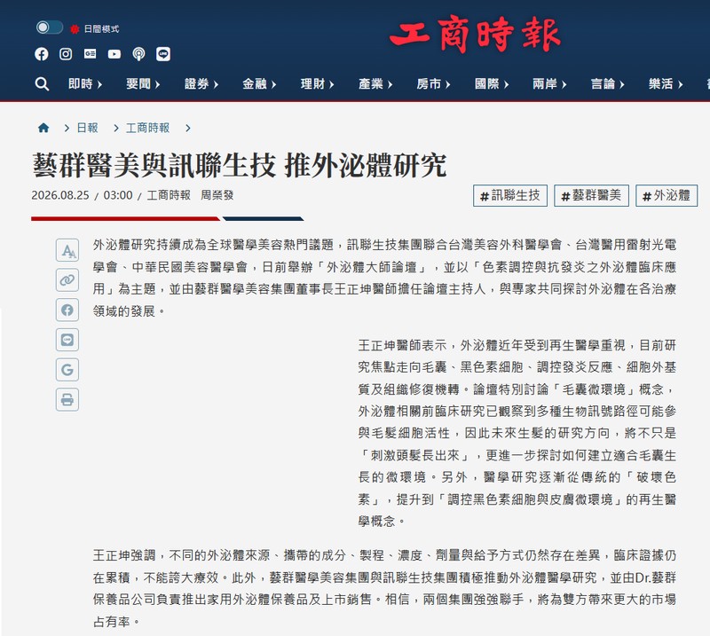The height and width of the screenshot is (636, 710).
Task: Open the podcast icon in header
Action: (138, 54)
